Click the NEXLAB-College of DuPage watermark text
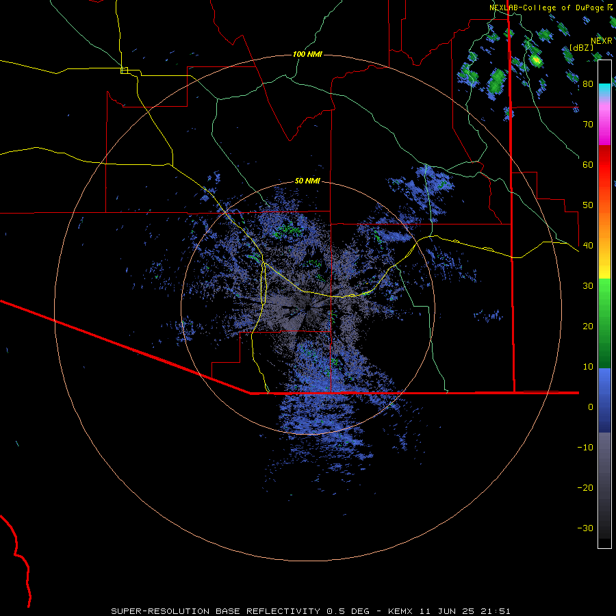Screen dimensions: 616x616 552,8
